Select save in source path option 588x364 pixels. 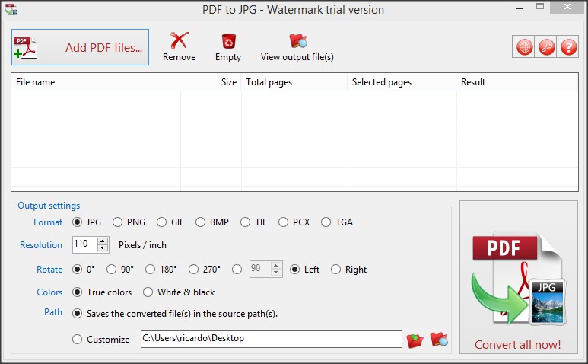pyautogui.click(x=78, y=314)
